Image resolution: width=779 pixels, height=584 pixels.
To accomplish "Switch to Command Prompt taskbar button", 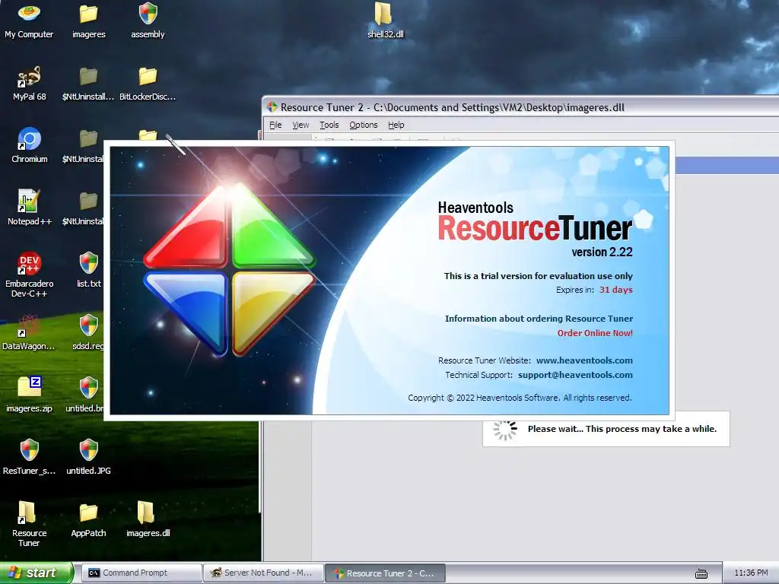I will tap(141, 573).
